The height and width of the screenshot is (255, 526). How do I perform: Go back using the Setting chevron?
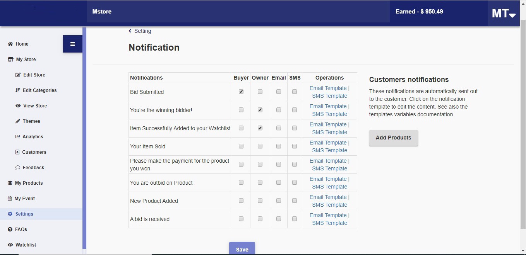(x=130, y=31)
